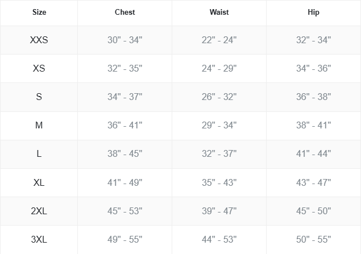Click 2XL hip measurement 45" - 50"
Viewport: 361px width, 254px height.
tap(313, 211)
